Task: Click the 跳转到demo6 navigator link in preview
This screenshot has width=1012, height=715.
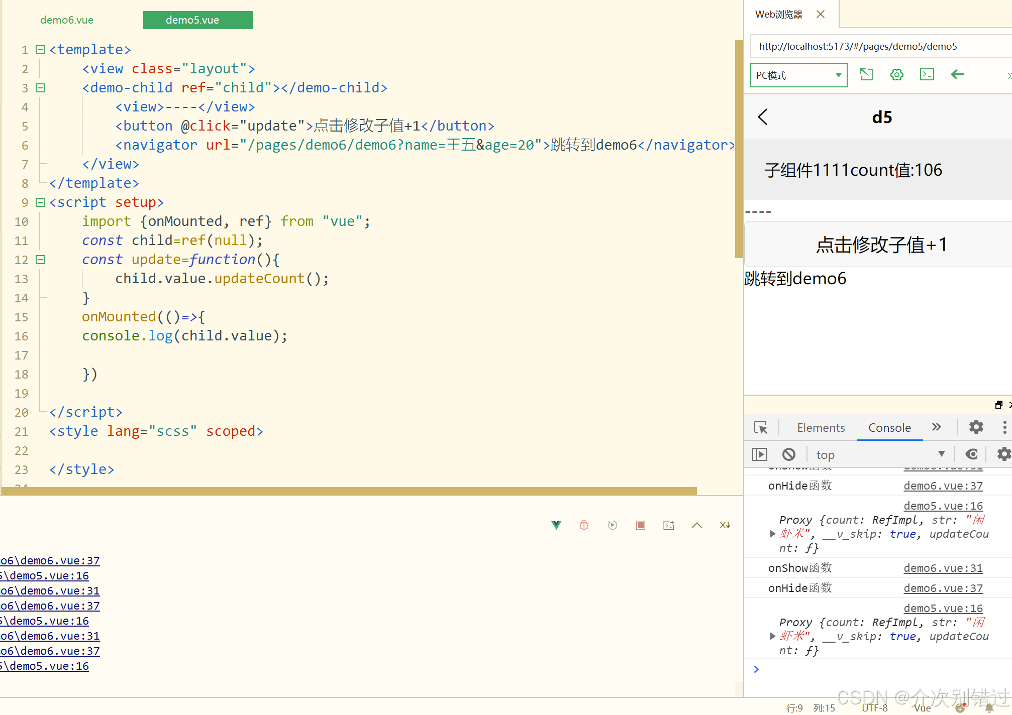Action: pyautogui.click(x=795, y=279)
